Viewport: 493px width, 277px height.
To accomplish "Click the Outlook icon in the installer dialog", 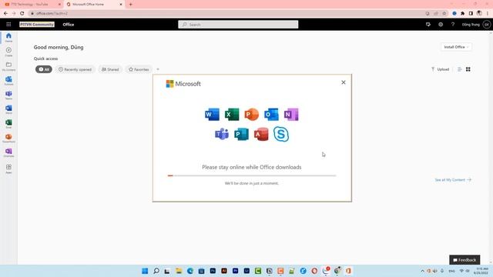I will [x=271, y=115].
